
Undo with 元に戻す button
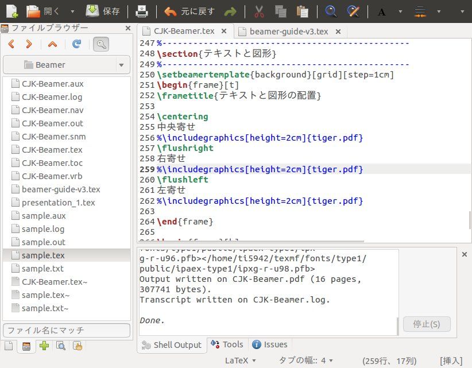pyautogui.click(x=189, y=11)
